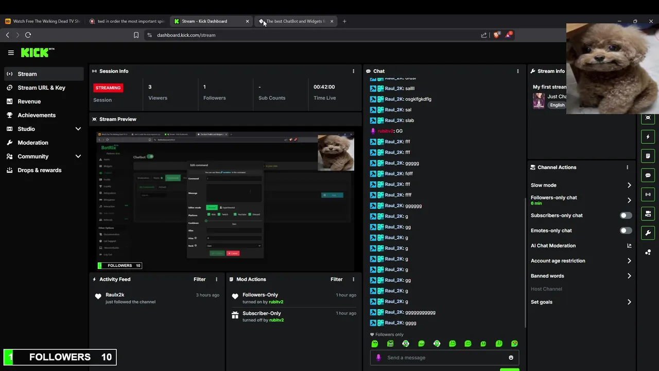Switch to The best ChatBot and Widgets tab

pos(296,21)
